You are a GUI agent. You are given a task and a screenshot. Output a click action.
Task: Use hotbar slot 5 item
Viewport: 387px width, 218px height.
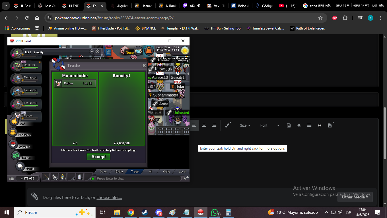click(x=80, y=177)
